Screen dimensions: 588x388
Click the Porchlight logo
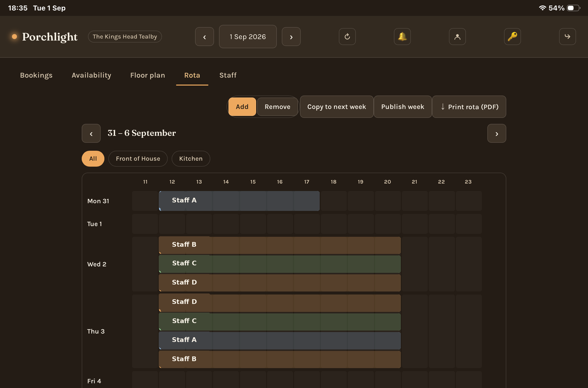[x=45, y=37]
